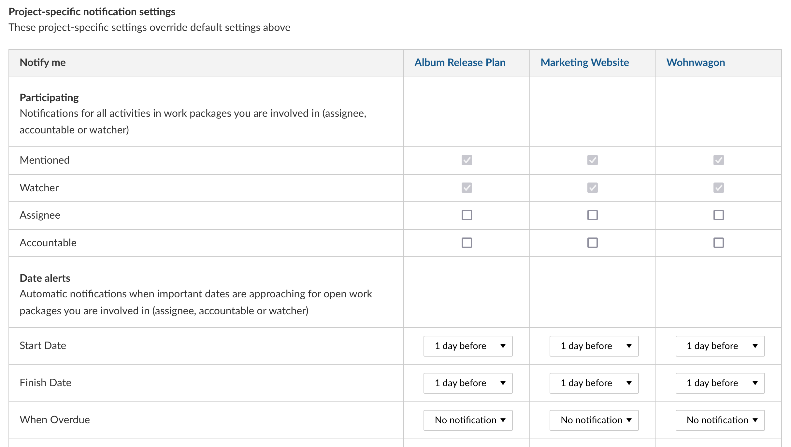Check Assignee box under Marketing Website
The height and width of the screenshot is (447, 791).
tap(592, 215)
